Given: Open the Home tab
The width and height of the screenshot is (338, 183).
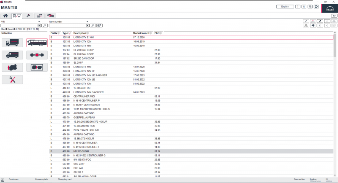Looking at the screenshot, I should pyautogui.click(x=5, y=16).
